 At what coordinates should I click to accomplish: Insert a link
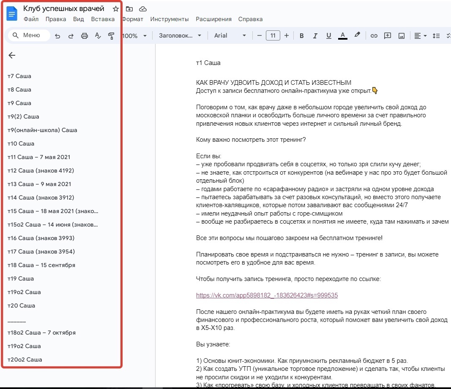click(374, 35)
